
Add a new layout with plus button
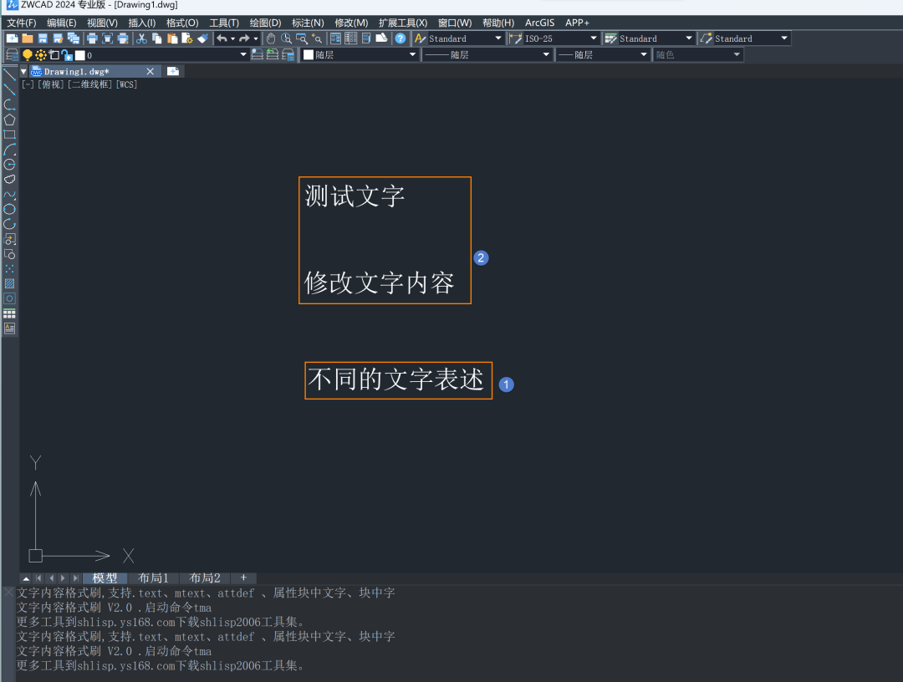click(243, 578)
